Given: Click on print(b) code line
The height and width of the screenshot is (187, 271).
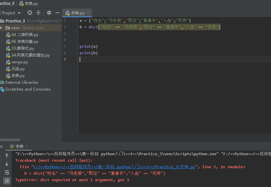Looking at the screenshot, I should [x=88, y=53].
